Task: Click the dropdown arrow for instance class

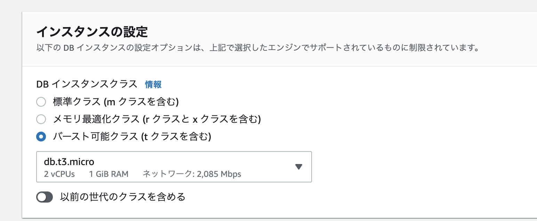Action: 298,167
